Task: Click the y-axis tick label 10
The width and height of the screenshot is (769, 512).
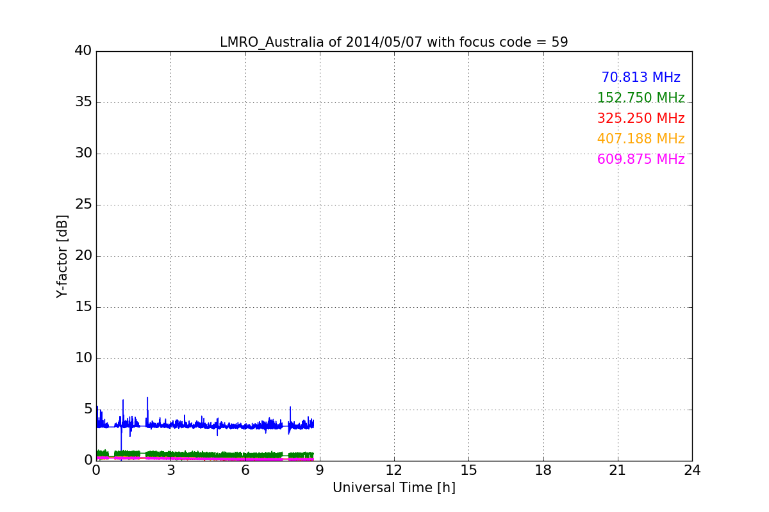Action: click(83, 358)
